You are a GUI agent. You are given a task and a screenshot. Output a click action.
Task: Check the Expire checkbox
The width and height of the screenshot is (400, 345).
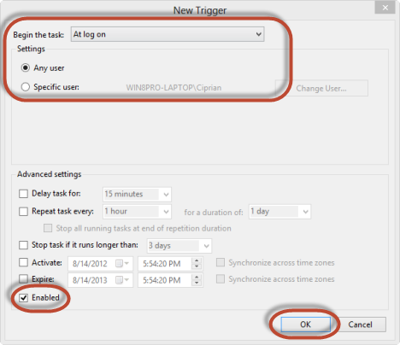click(x=23, y=279)
